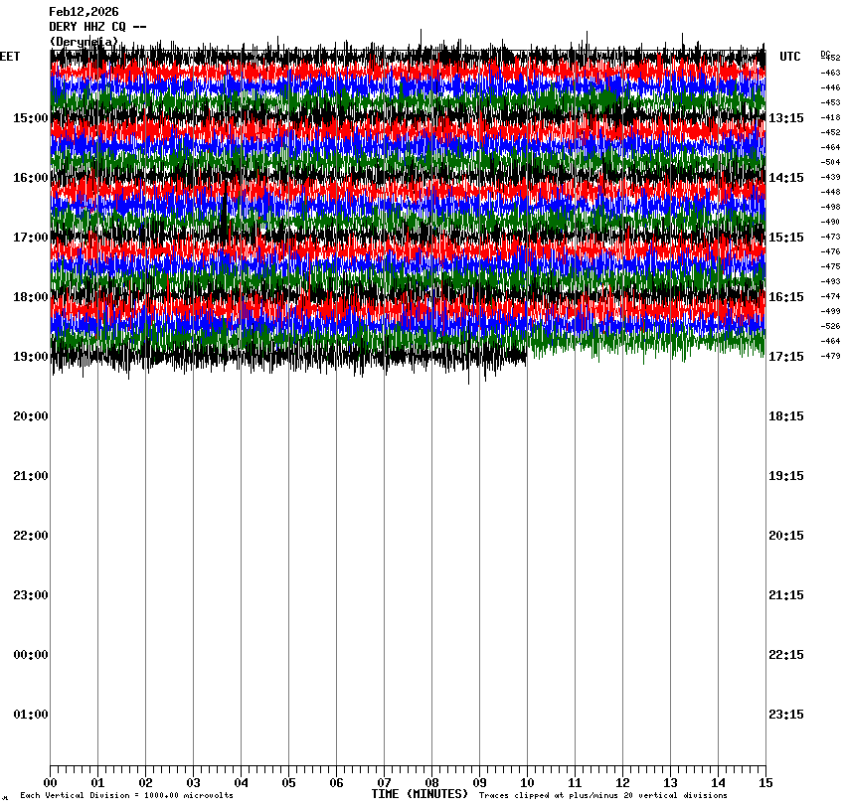Image resolution: width=845 pixels, height=809 pixels.
Task: Click the 17:15 UTC time label
Action: pos(786,357)
